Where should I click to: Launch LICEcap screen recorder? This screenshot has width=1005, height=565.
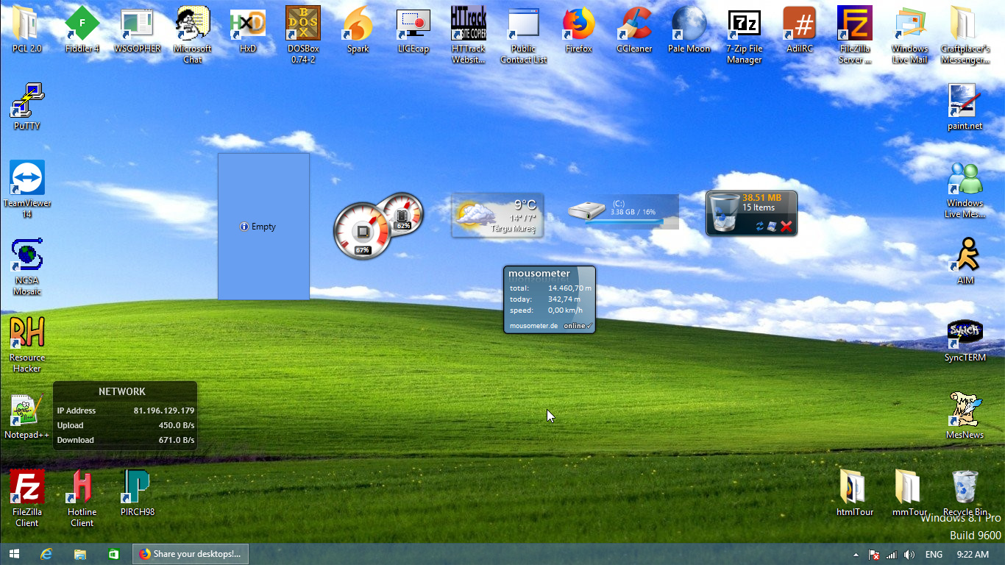click(413, 30)
